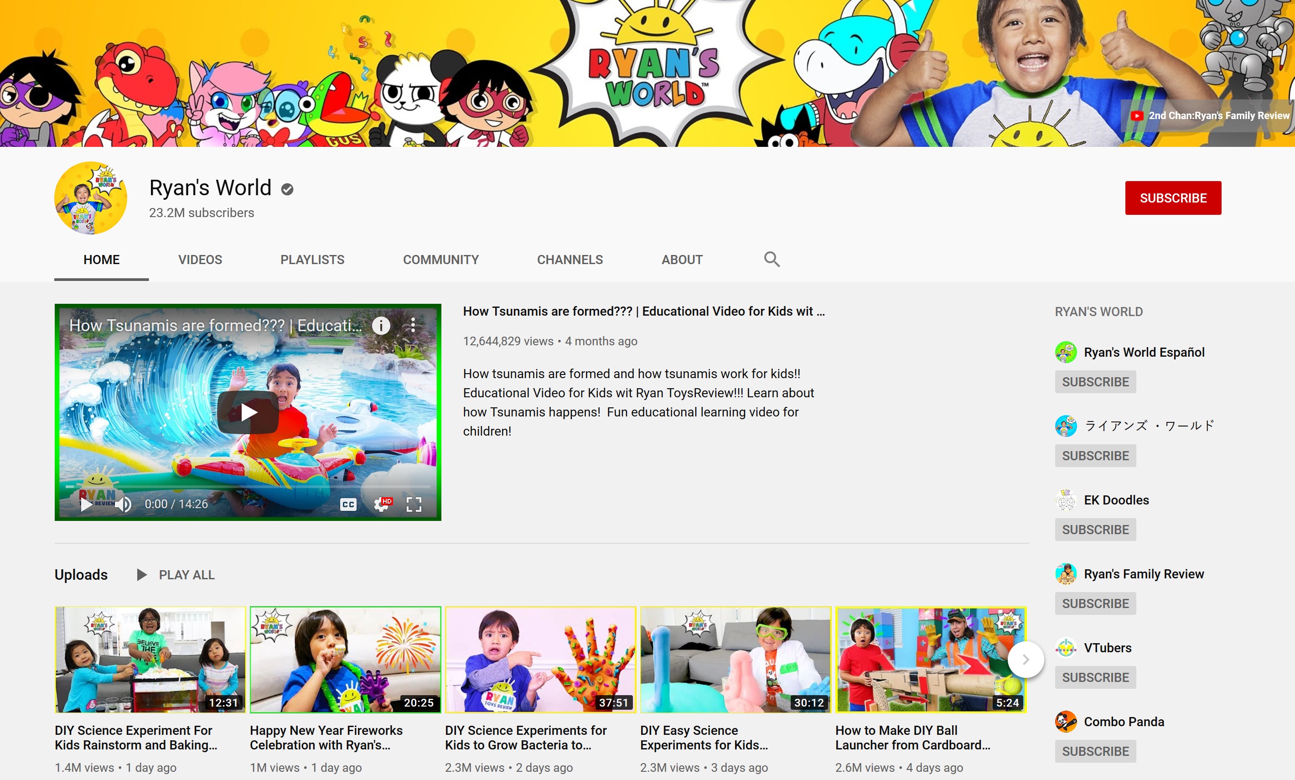Click the channel search magnifier icon
This screenshot has width=1295, height=780.
pyautogui.click(x=771, y=259)
